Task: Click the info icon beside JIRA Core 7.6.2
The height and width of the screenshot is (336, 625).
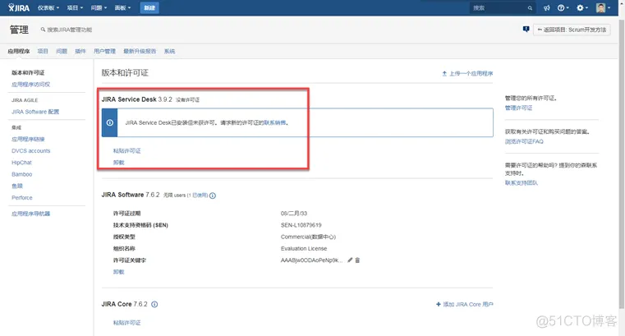Action: click(x=154, y=304)
